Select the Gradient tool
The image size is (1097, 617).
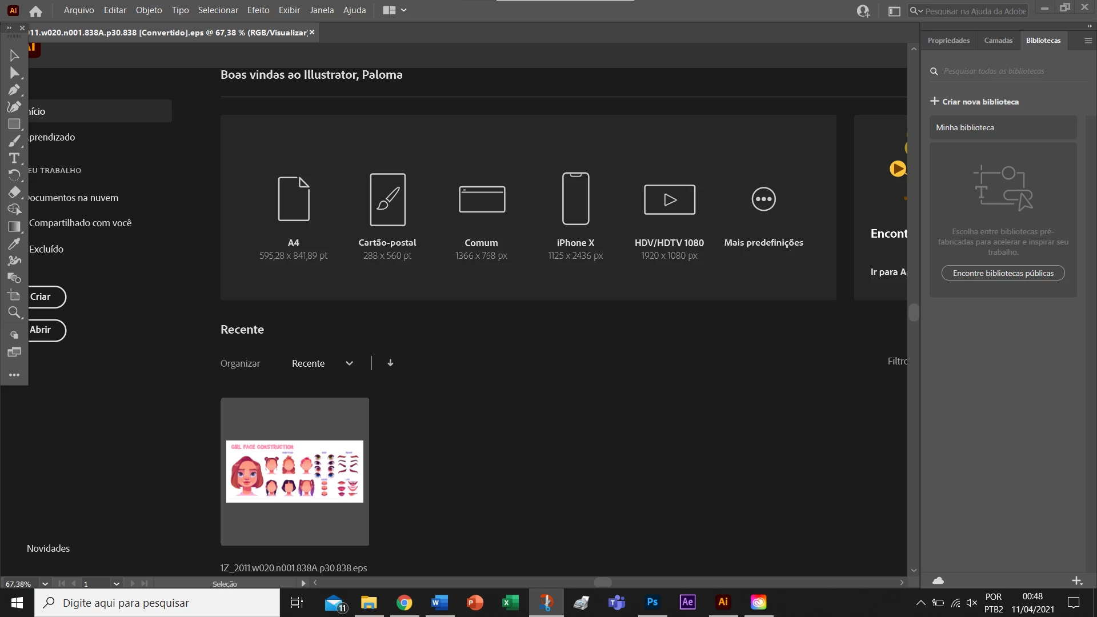coord(14,227)
